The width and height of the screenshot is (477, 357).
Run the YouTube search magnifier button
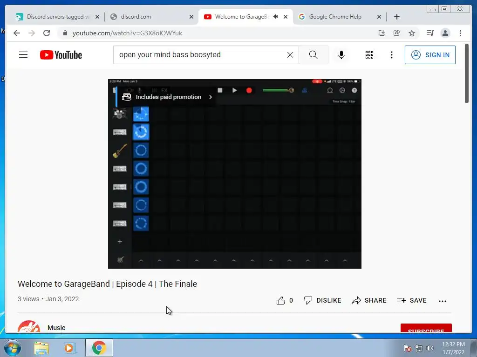tap(313, 55)
